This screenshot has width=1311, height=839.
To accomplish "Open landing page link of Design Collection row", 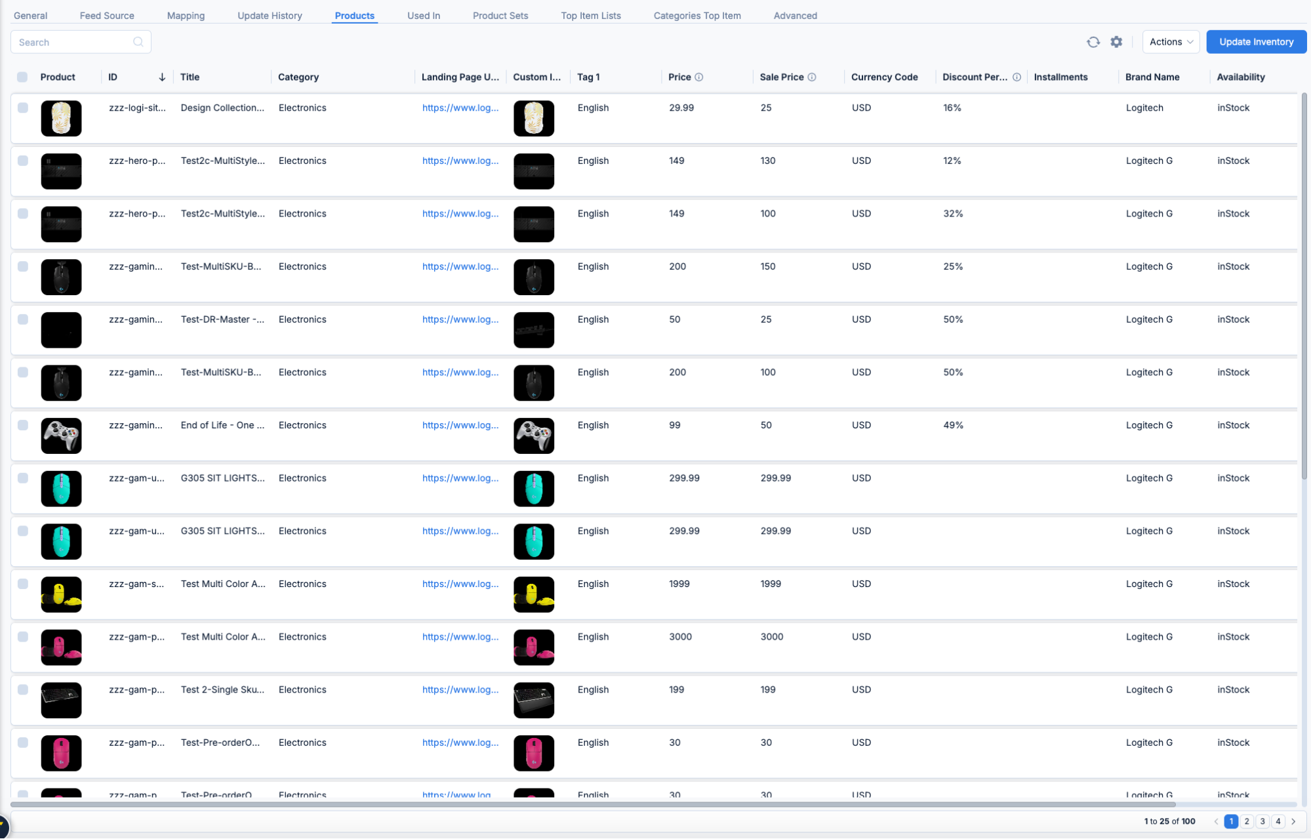I will (460, 108).
